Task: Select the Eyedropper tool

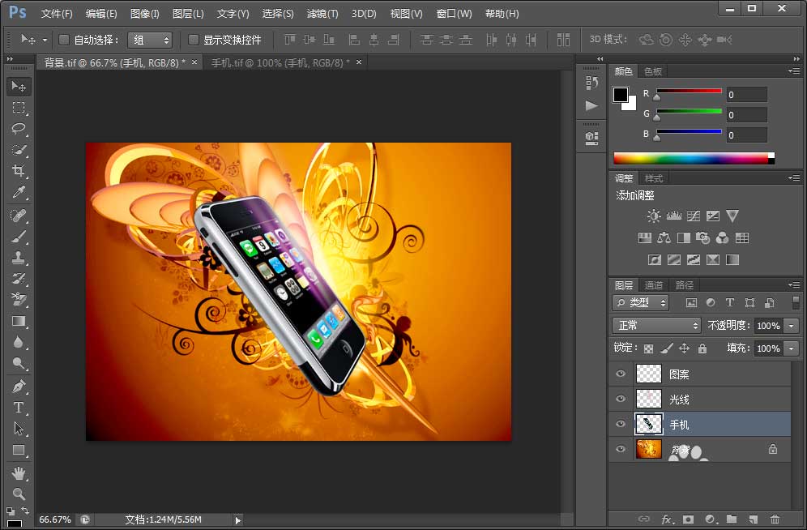Action: (19, 192)
